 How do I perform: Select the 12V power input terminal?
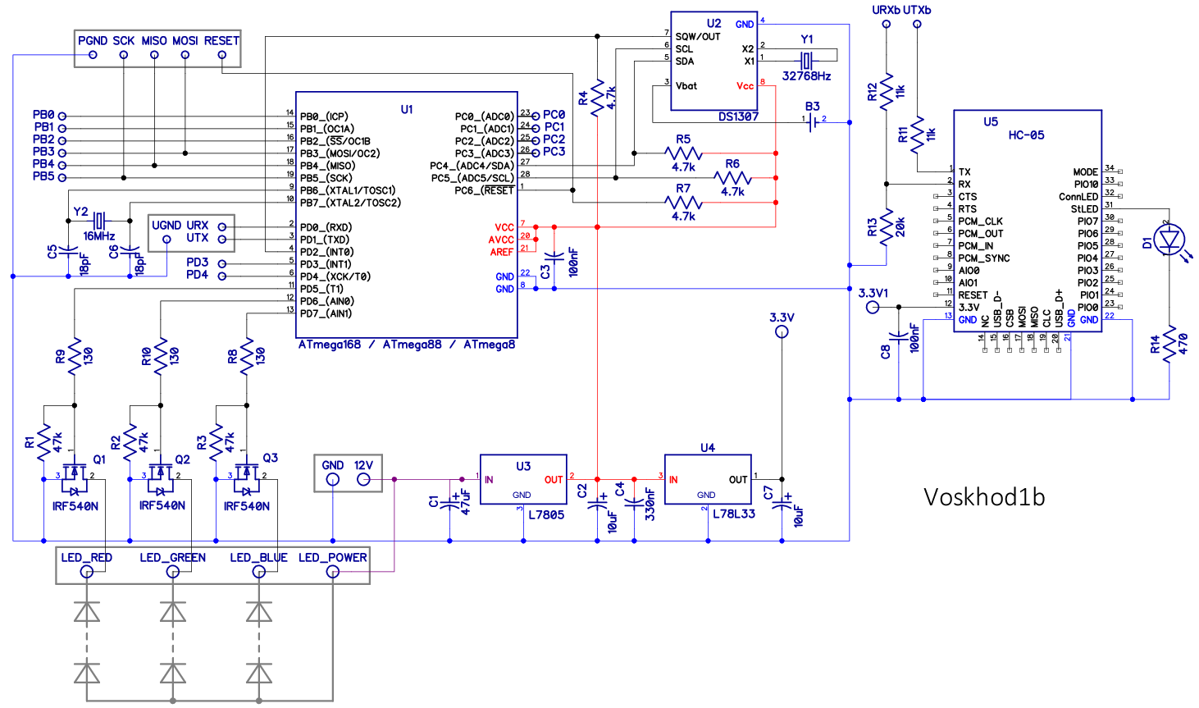[364, 479]
